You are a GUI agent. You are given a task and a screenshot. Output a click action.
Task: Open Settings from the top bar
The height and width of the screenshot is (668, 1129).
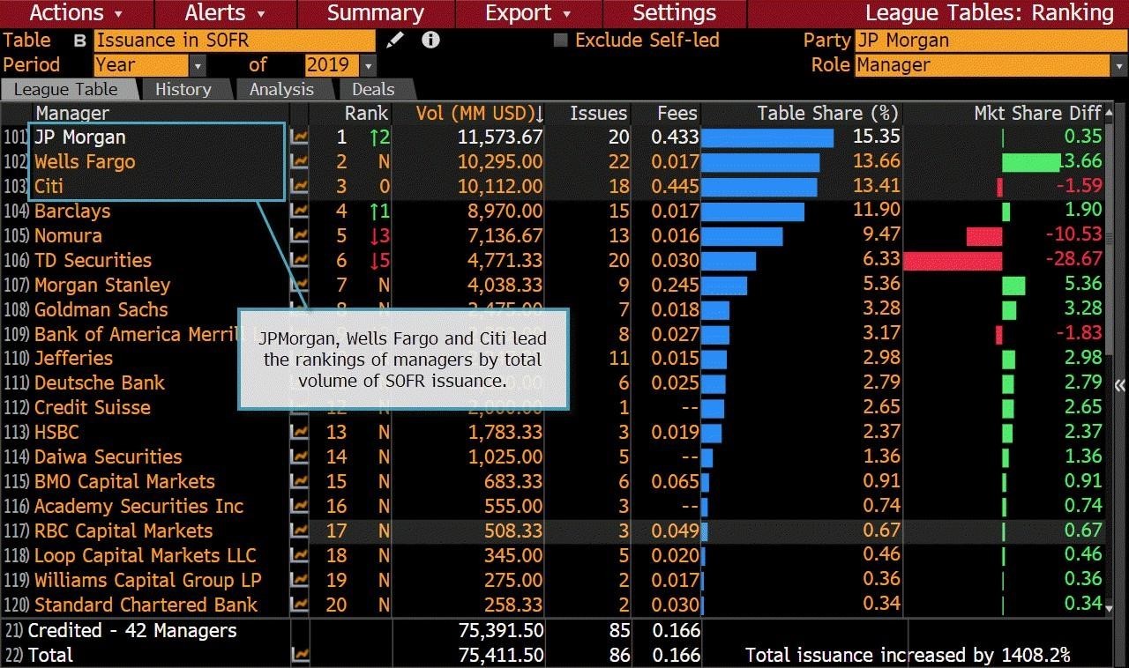(x=674, y=13)
